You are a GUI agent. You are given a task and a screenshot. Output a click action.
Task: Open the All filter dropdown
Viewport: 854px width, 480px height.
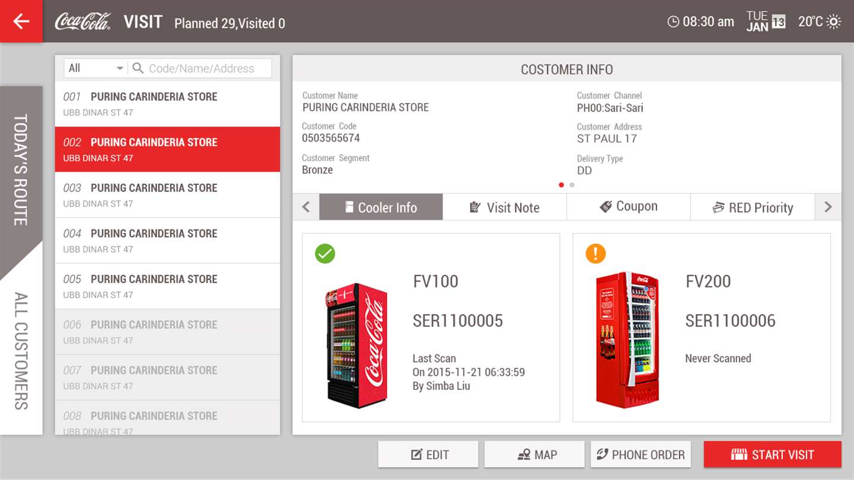[x=95, y=68]
